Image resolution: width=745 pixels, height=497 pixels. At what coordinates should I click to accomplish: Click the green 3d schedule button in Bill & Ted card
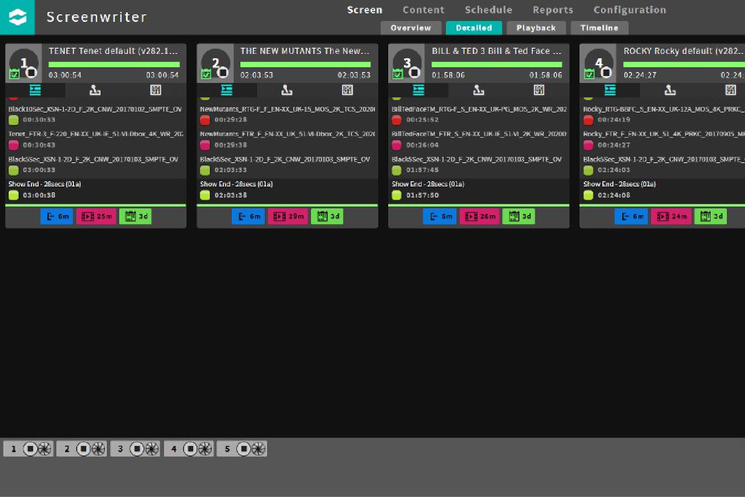519,217
